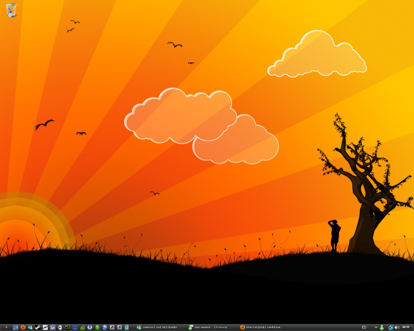
Task: Click the Start button on taskbar
Action: point(6,327)
